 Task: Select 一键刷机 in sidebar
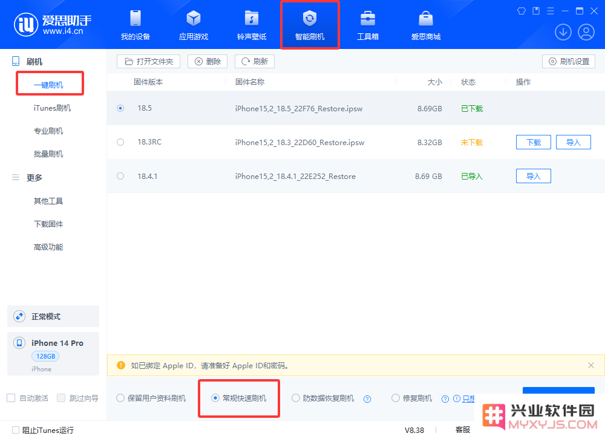pyautogui.click(x=48, y=85)
